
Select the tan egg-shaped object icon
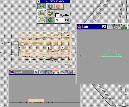(x=59, y=6)
